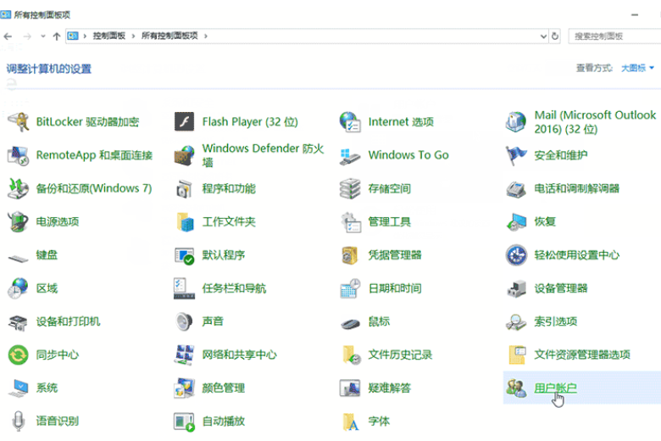Image resolution: width=661 pixels, height=441 pixels.
Task: Open the 索引选项 icon
Action: pos(516,322)
